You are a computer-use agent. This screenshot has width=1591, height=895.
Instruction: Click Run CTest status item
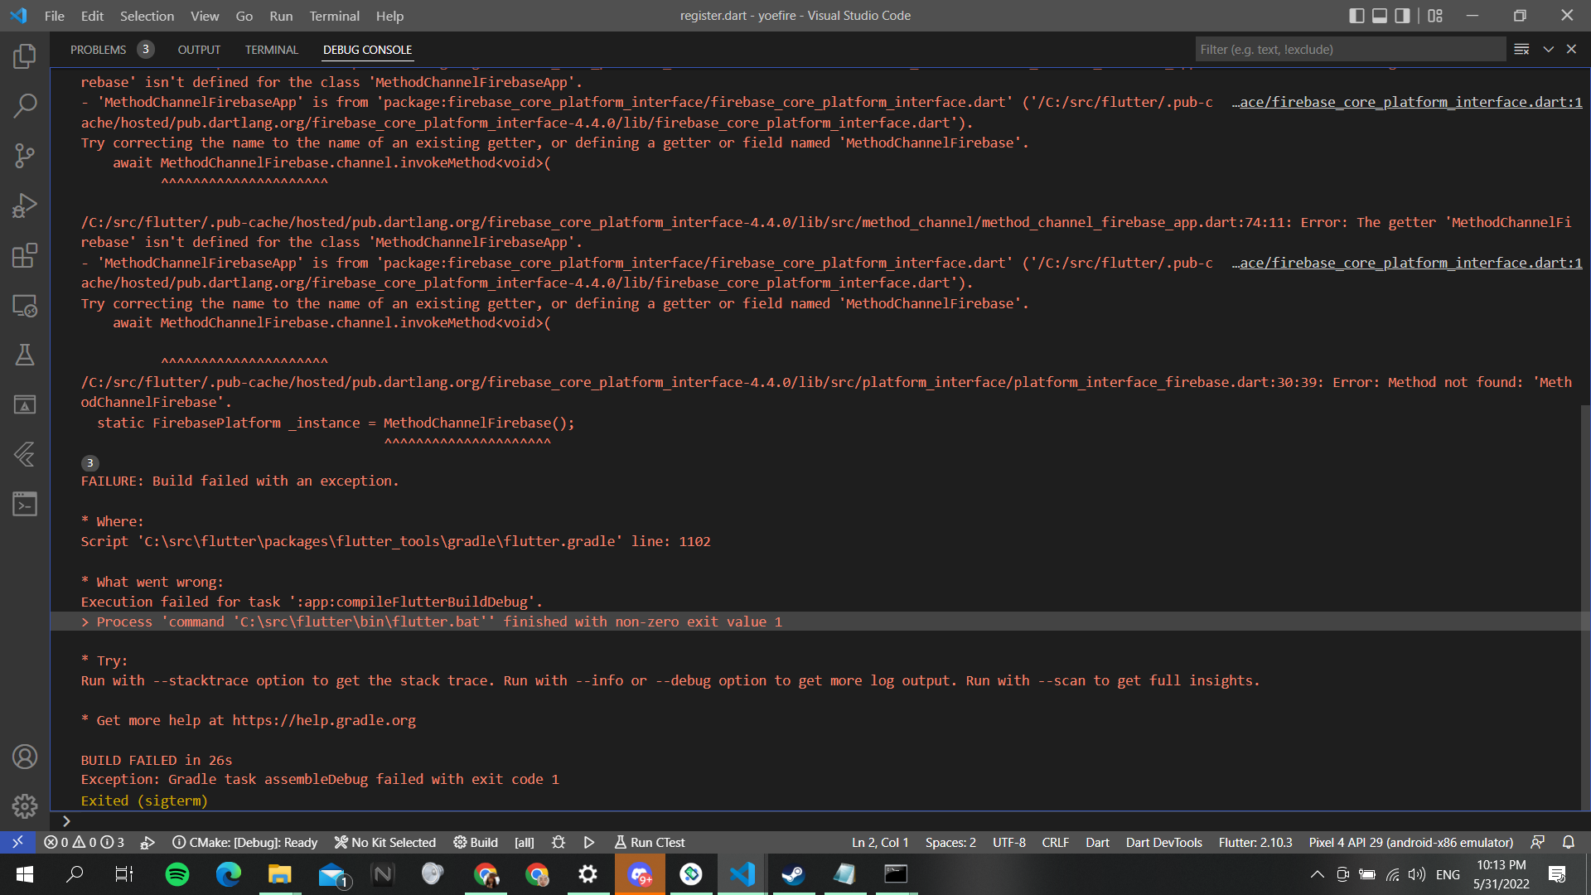(x=650, y=842)
